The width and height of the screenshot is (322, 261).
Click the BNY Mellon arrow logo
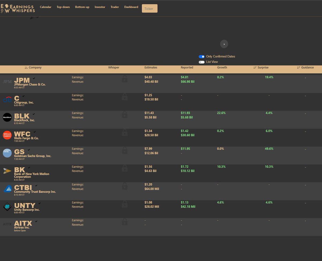7,171
